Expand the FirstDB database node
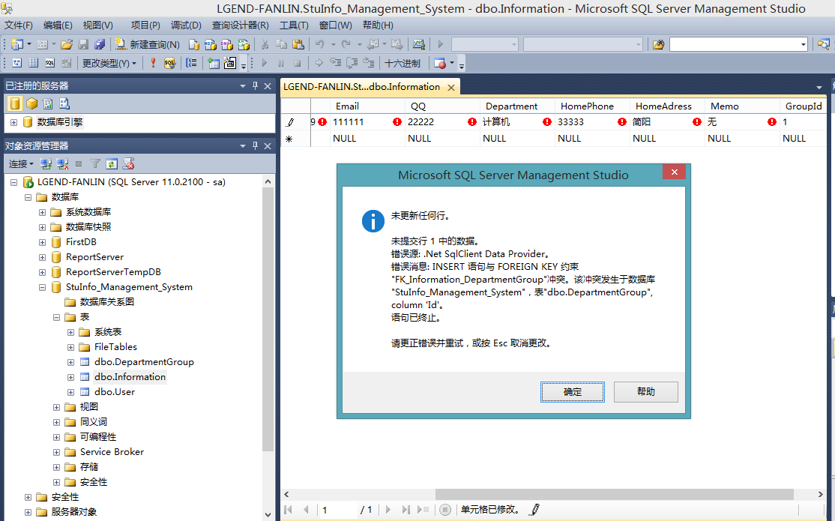The height and width of the screenshot is (521, 835). click(42, 242)
